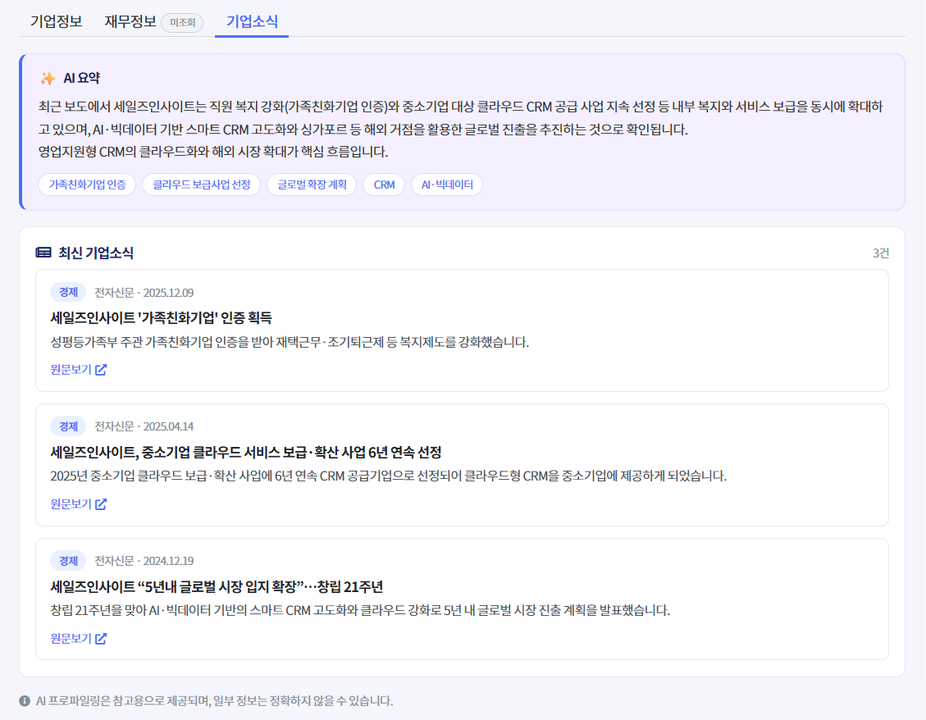Click headline about 5년내 글로벌 시장 입지 확장
Screen dimensions: 926x720
click(x=217, y=587)
